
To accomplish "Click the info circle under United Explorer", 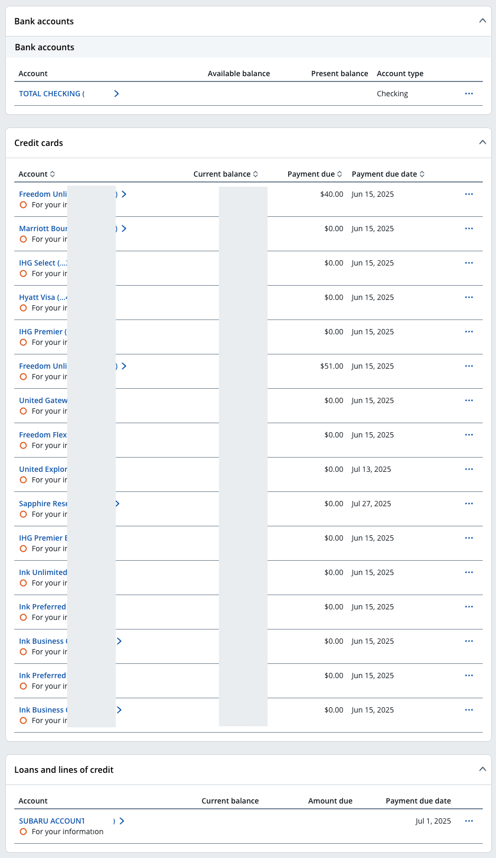I will 23,480.
